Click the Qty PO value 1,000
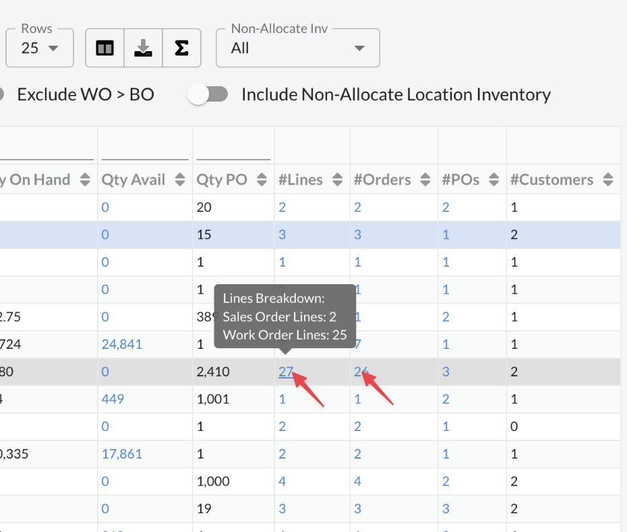This screenshot has height=532, width=627. pyautogui.click(x=213, y=481)
